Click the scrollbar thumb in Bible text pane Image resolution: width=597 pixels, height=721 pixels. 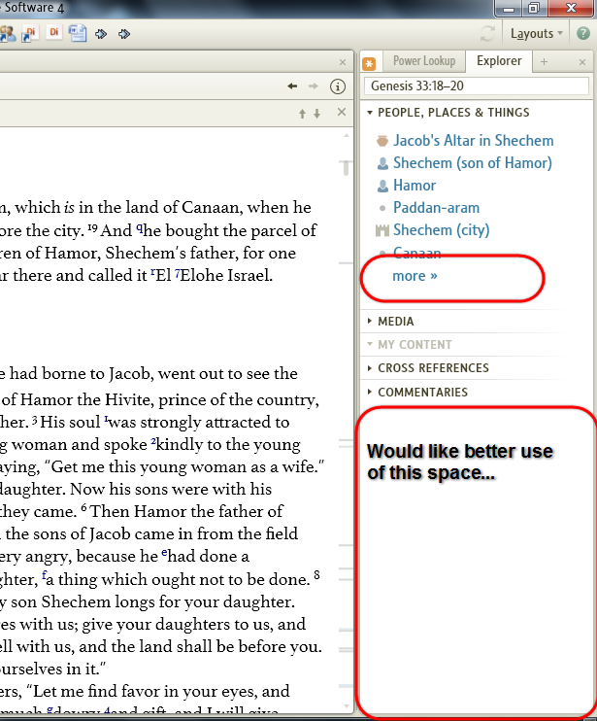[x=346, y=168]
